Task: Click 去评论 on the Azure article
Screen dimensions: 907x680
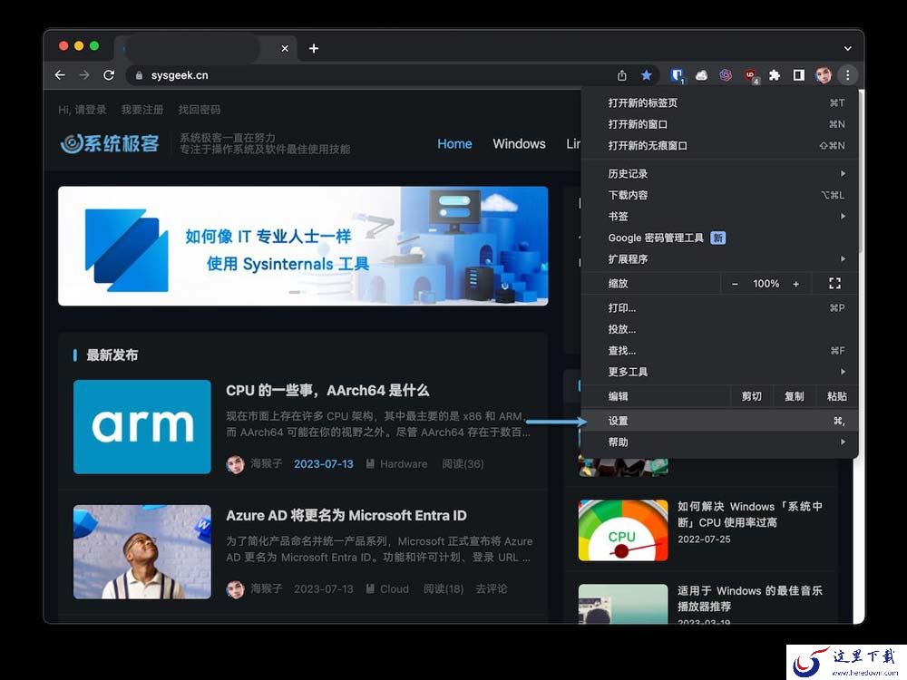Action: click(x=491, y=589)
